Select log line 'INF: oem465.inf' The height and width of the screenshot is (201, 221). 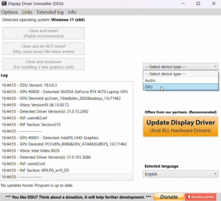pos(66,118)
